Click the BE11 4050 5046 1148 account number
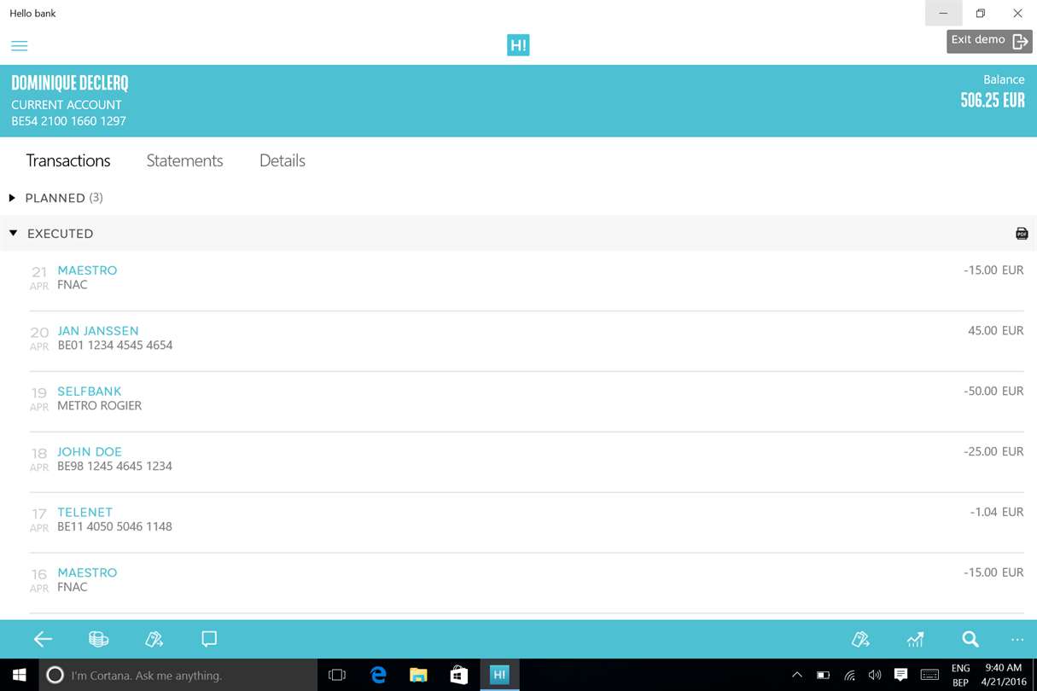 (115, 527)
